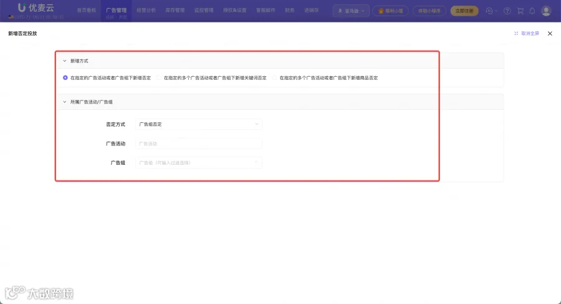Viewport: 561px width, 304px height.
Task: Click the 广告活动 input field
Action: point(199,144)
